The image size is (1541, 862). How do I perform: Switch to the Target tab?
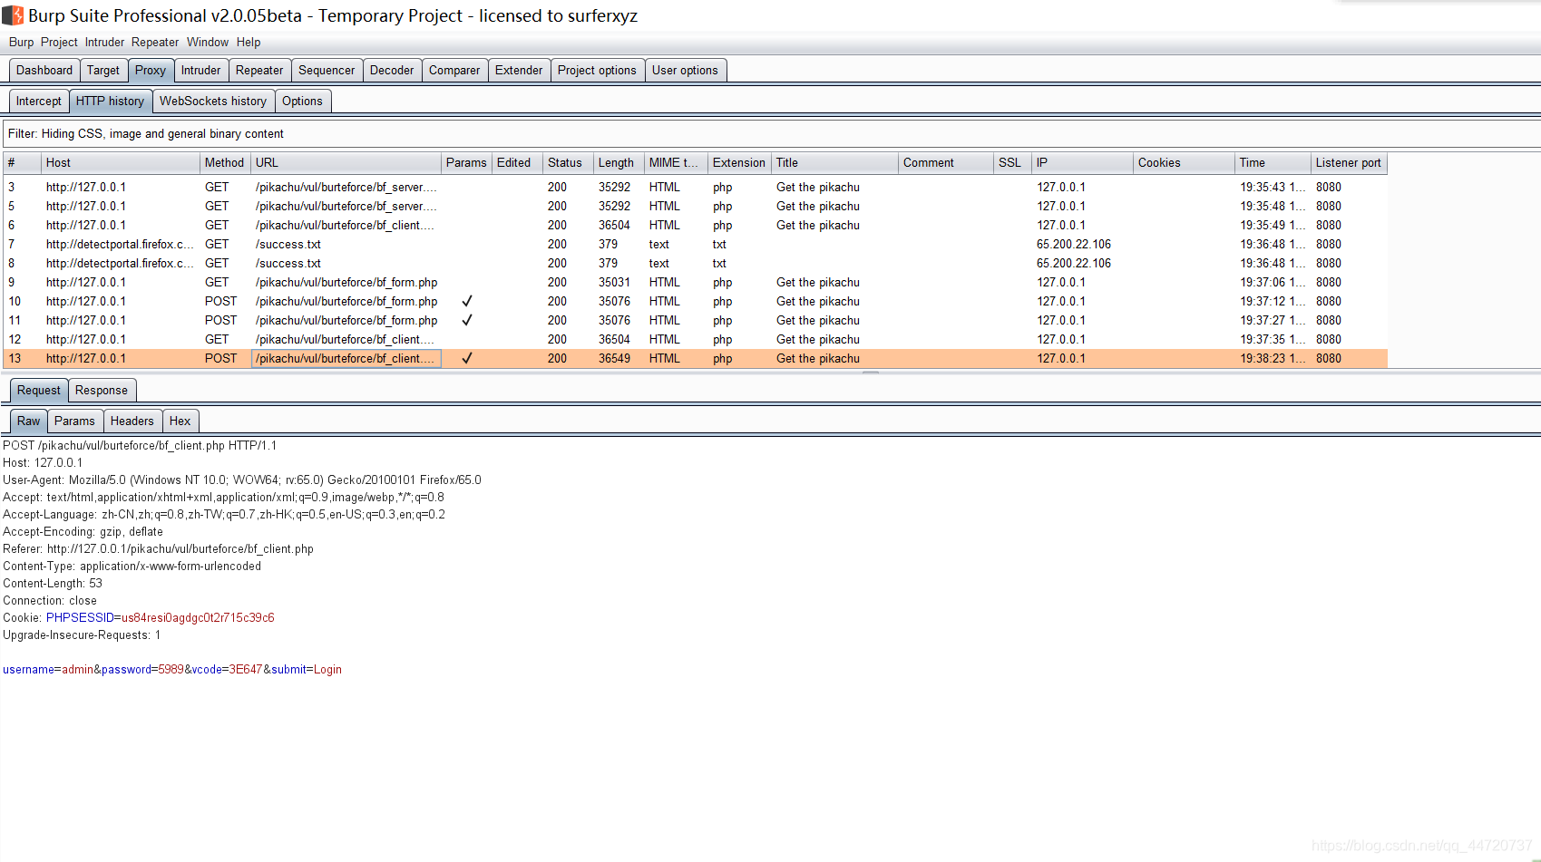pyautogui.click(x=103, y=70)
